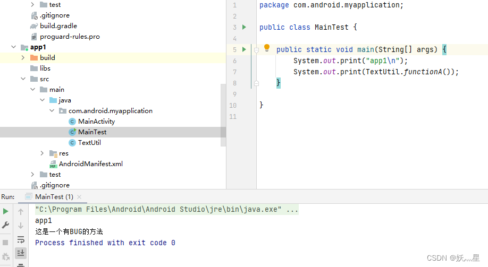The width and height of the screenshot is (488, 267).
Task: Open AndroidManifest.xml file
Action: (x=90, y=164)
